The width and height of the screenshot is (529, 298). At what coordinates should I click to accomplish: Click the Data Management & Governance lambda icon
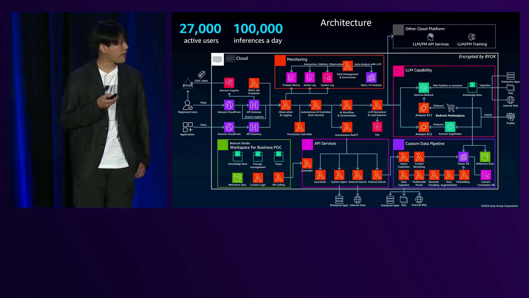click(x=347, y=66)
